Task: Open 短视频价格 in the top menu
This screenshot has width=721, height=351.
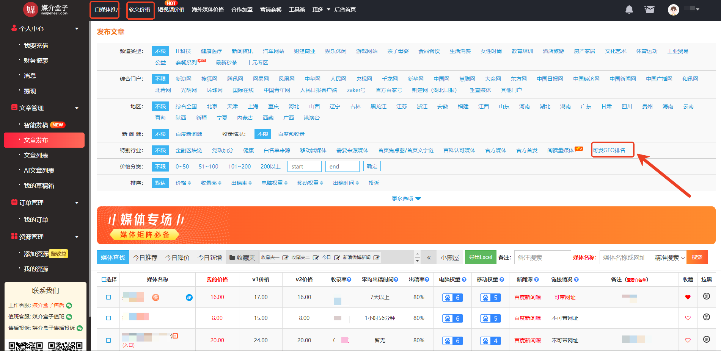Action: coord(171,9)
